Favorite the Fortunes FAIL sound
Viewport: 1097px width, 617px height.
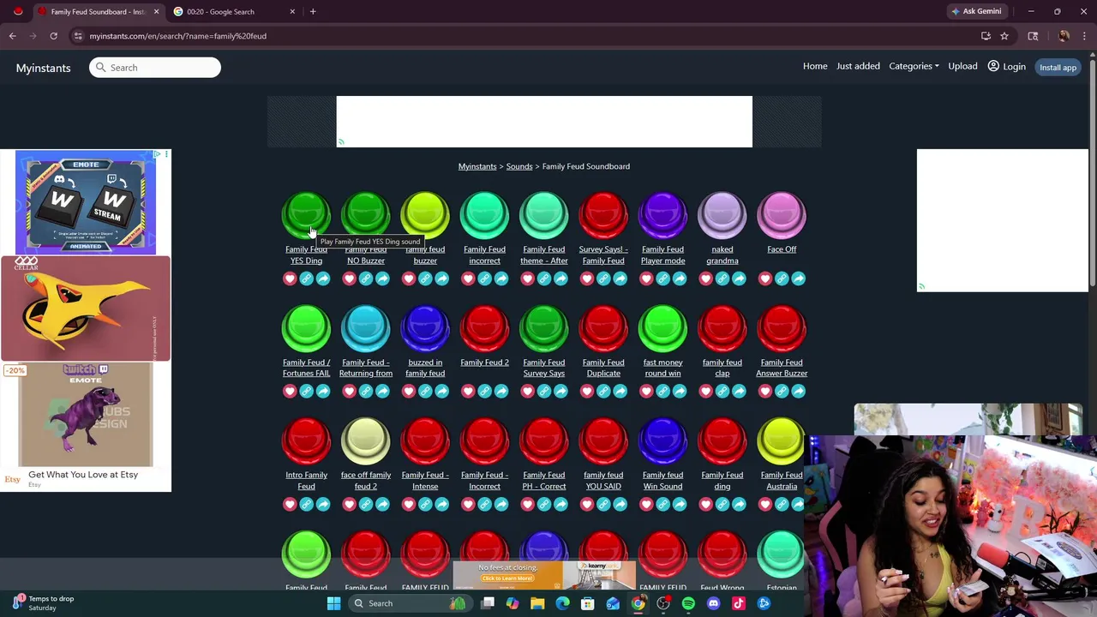290,392
